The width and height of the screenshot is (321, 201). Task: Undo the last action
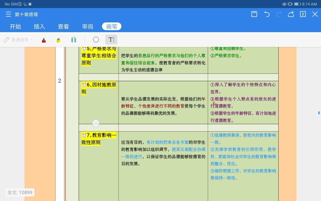coord(267,14)
